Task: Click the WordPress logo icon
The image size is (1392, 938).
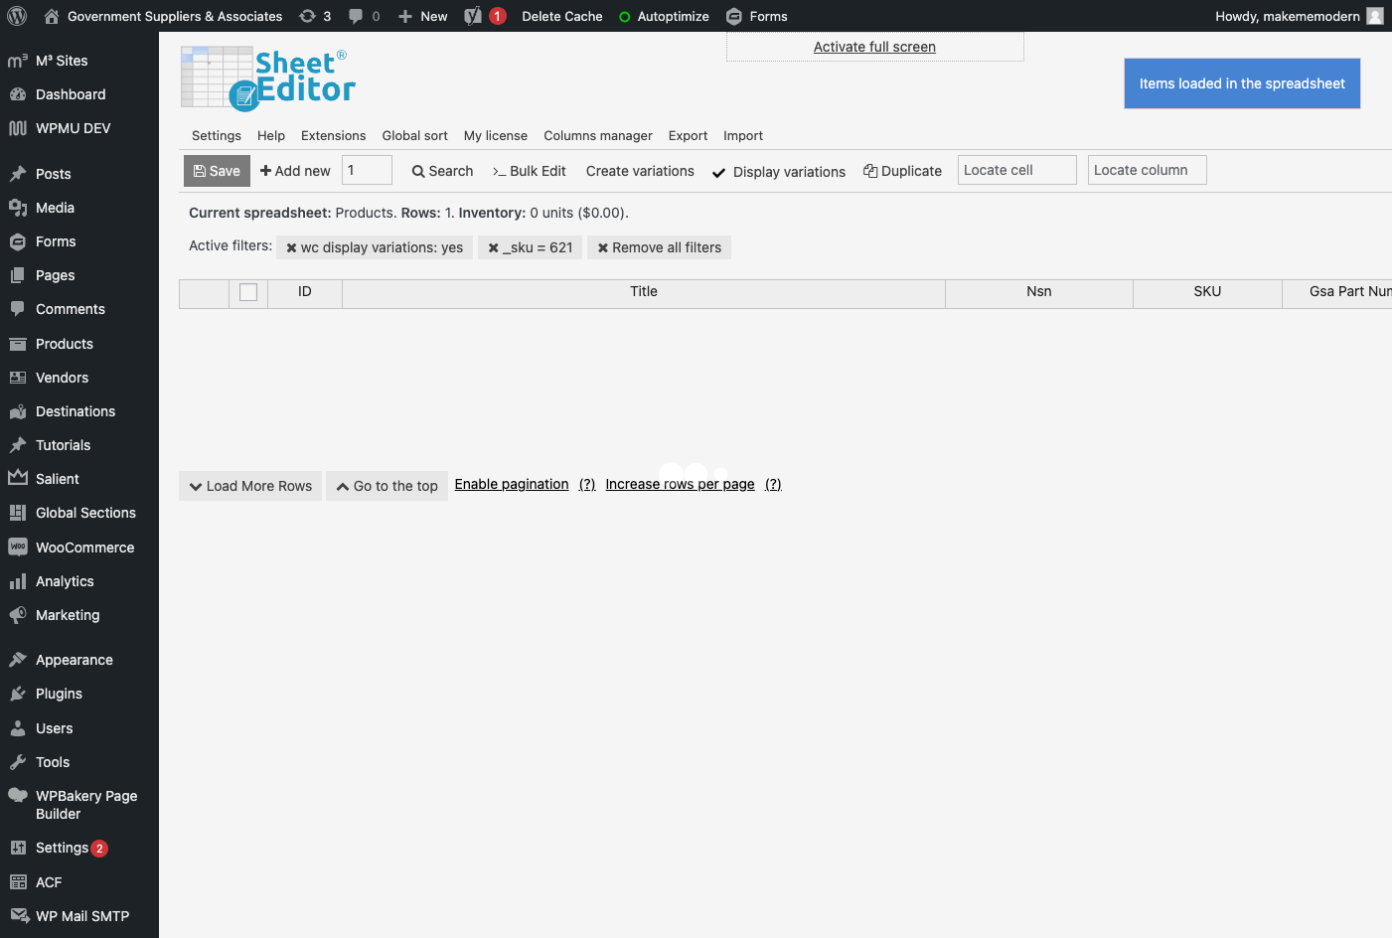Action: 17,16
